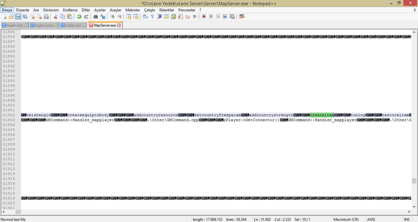Open the Dosya menu
The height and width of the screenshot is (222, 418).
click(7, 10)
